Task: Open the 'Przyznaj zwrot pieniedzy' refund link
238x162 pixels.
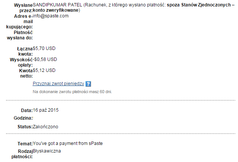Action: [58, 84]
